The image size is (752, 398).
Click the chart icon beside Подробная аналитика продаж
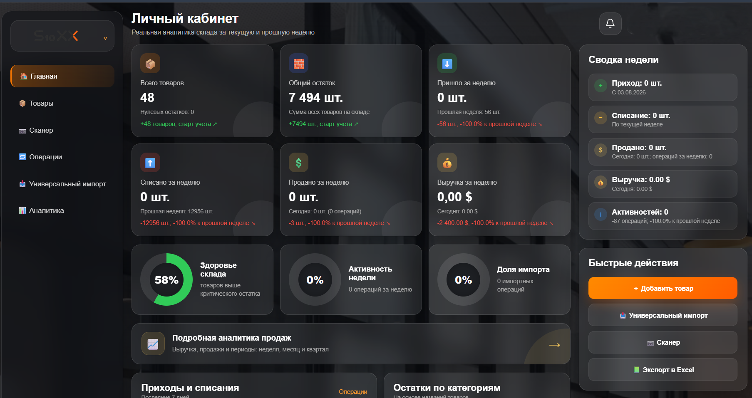point(153,344)
